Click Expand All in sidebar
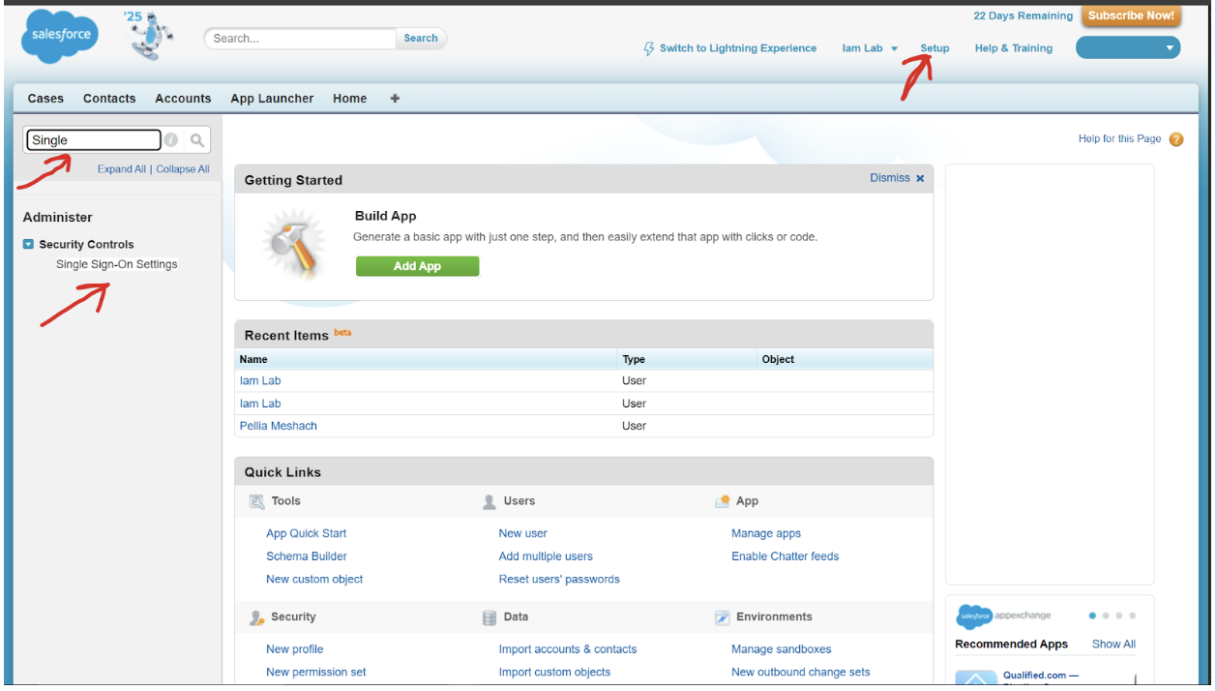 point(122,168)
